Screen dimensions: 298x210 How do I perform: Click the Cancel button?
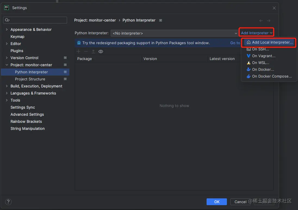point(240,202)
